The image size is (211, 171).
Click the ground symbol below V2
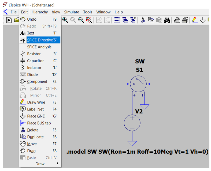tap(132, 143)
